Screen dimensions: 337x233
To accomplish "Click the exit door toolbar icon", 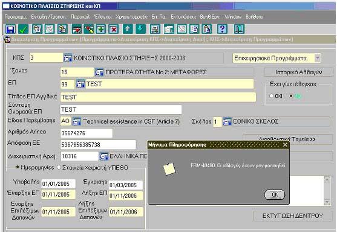I will (239, 29).
